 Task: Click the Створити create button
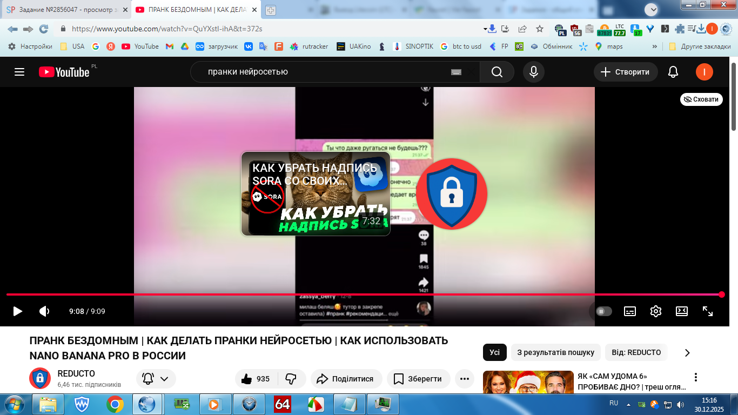(626, 72)
